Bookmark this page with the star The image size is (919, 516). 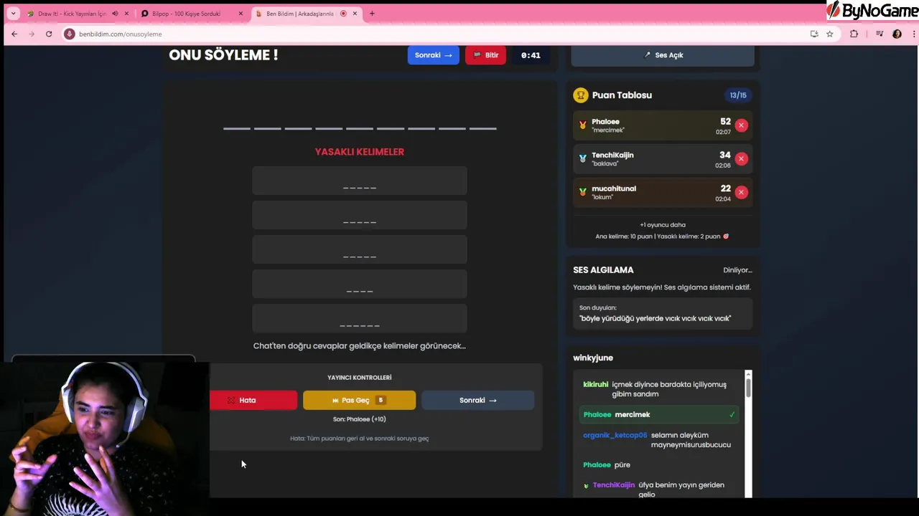pos(830,34)
